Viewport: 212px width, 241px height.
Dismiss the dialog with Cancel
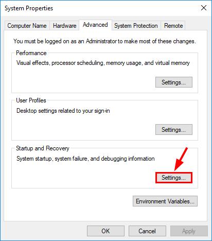[147, 231]
